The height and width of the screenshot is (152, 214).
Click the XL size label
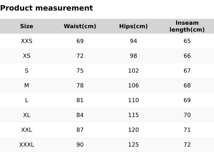pos(27,115)
